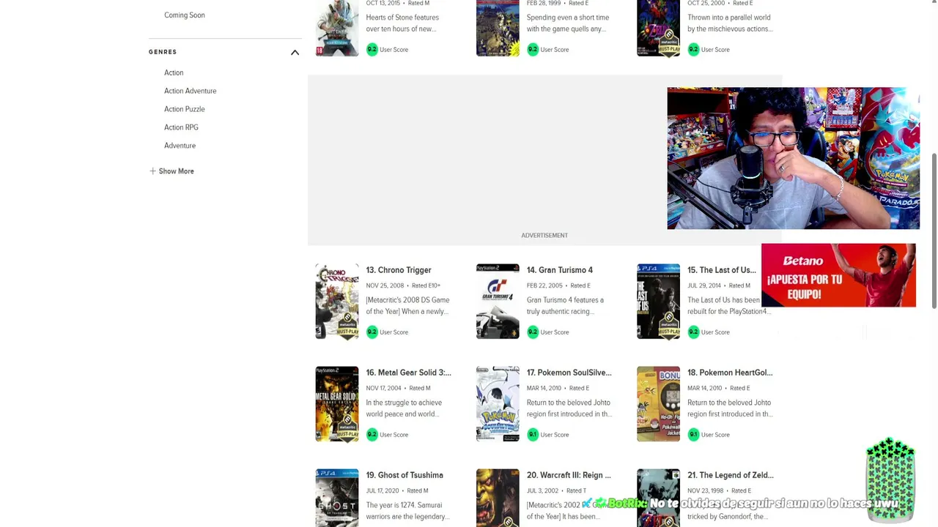Open the 15. The Last of Us title link
Screen dimensions: 938x527
coord(722,270)
